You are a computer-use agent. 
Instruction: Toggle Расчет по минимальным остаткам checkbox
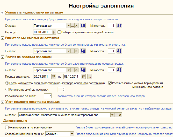tap(2, 38)
